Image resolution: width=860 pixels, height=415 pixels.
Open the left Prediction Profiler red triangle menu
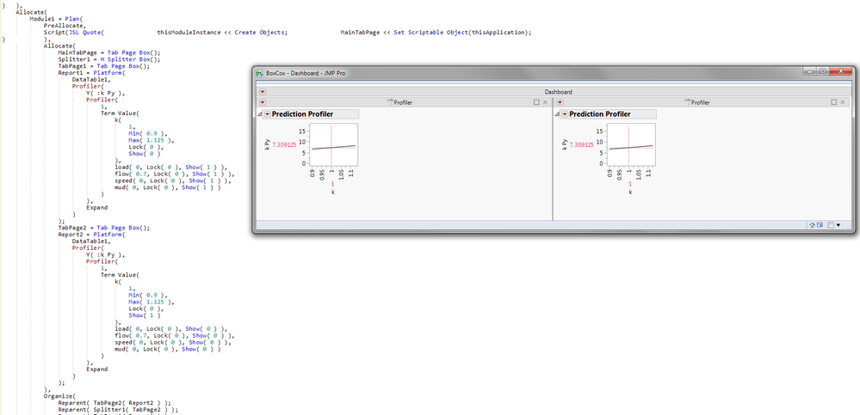pyautogui.click(x=267, y=114)
